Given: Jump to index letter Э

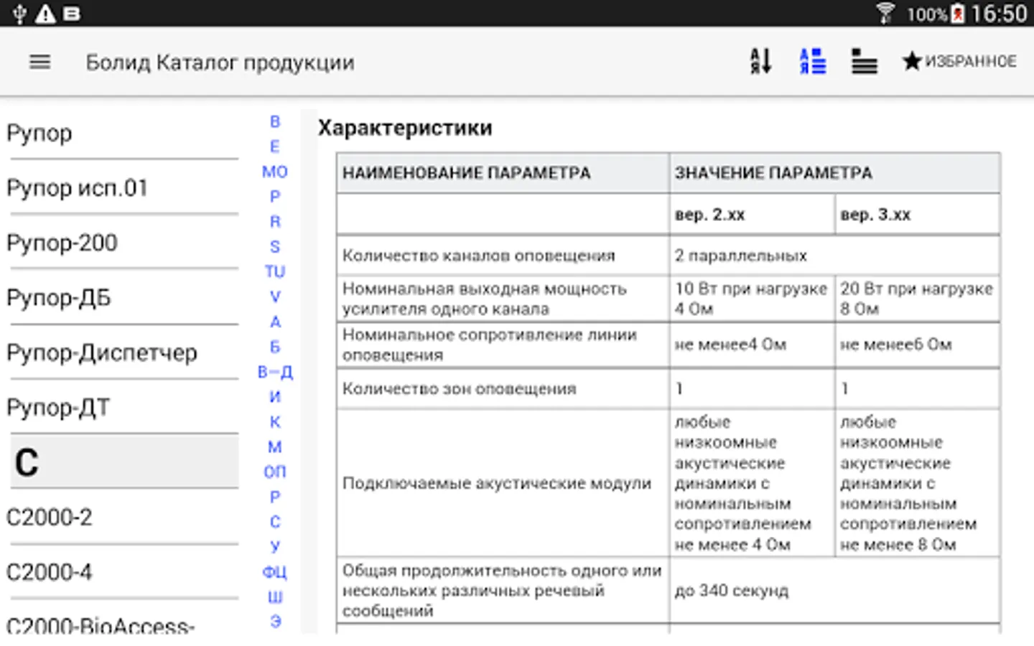Looking at the screenshot, I should coord(275,622).
